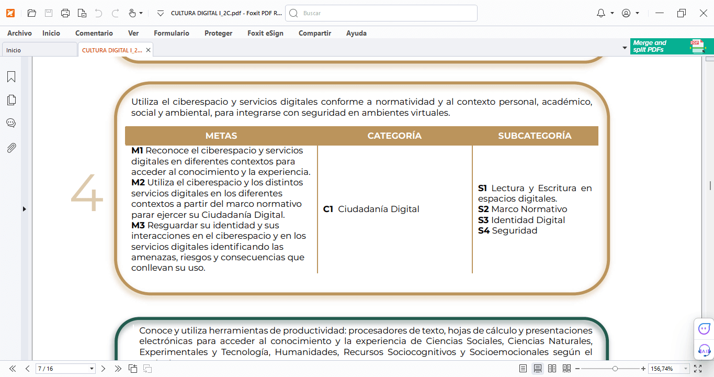Image resolution: width=714 pixels, height=377 pixels.
Task: Open the tab list dropdown arrow
Action: point(625,48)
